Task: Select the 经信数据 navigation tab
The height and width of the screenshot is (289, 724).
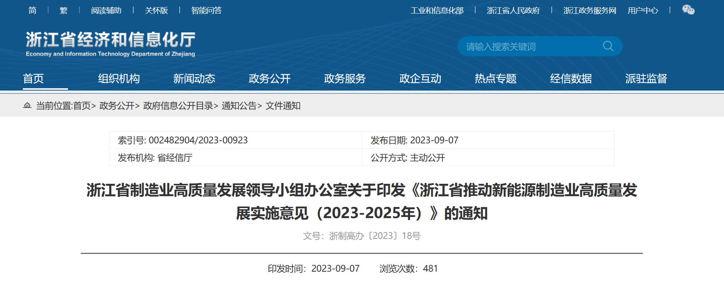Action: [571, 79]
